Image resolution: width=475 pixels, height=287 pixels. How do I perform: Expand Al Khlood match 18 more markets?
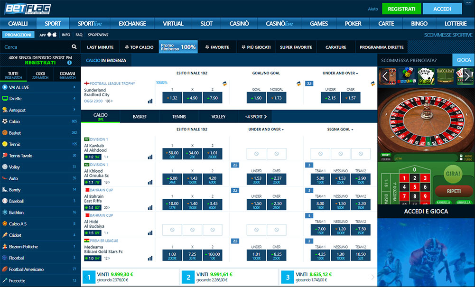(107, 182)
